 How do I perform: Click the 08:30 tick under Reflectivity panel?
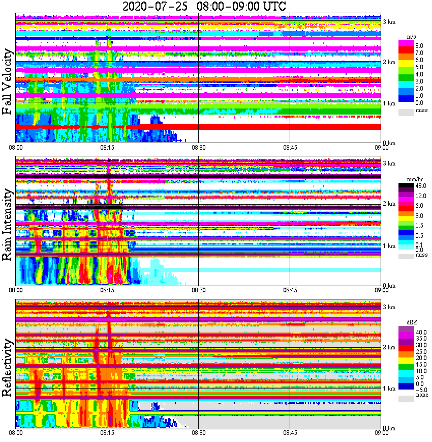(x=199, y=433)
